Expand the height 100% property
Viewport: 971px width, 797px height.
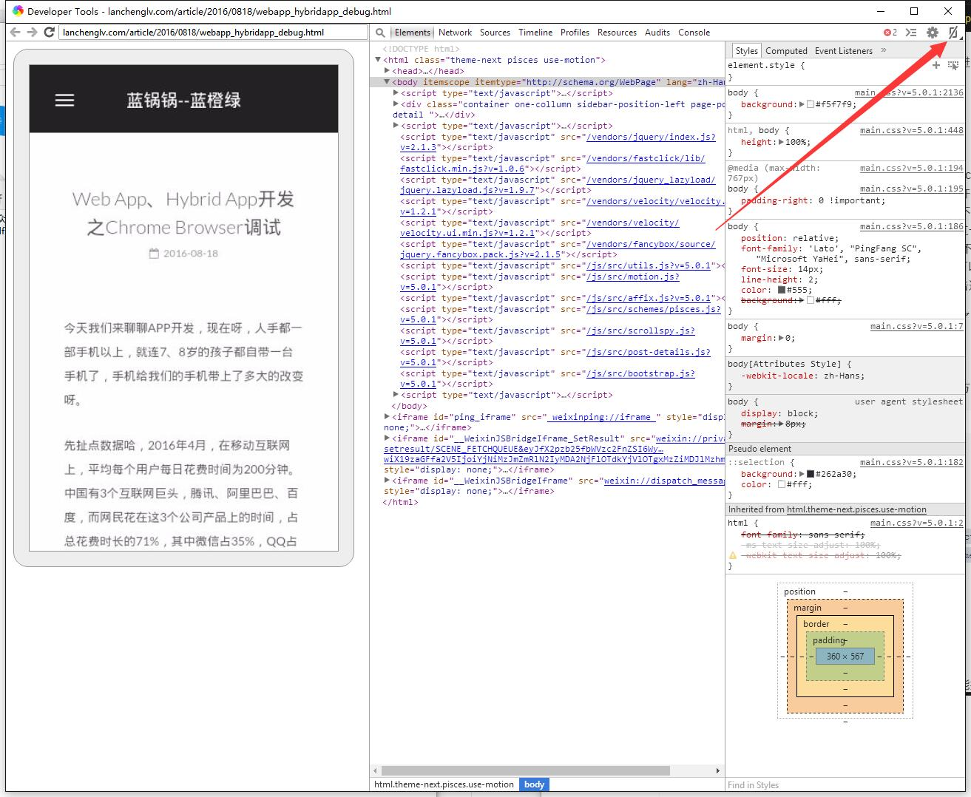[x=781, y=142]
